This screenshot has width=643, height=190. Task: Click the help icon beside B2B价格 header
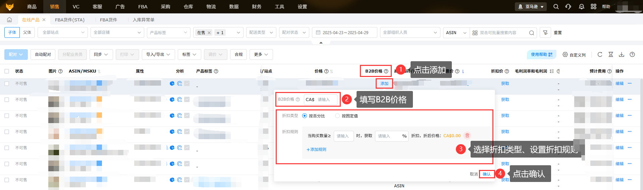pos(386,71)
